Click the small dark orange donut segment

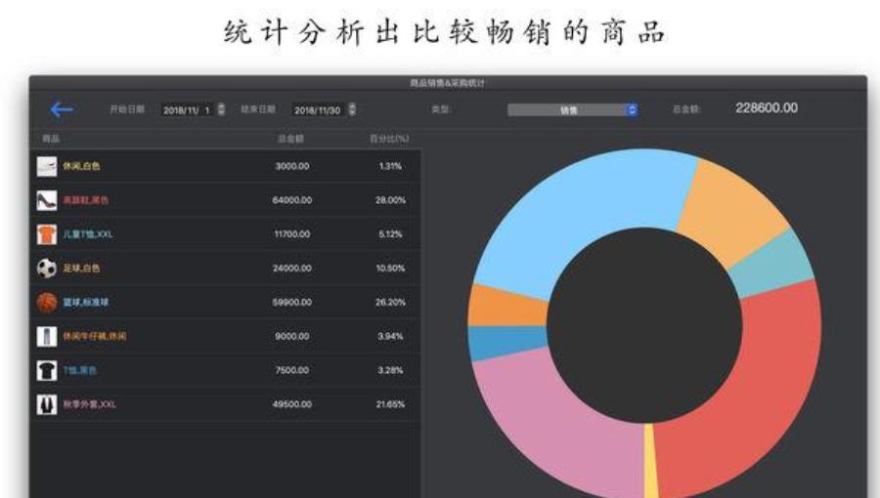(x=506, y=307)
